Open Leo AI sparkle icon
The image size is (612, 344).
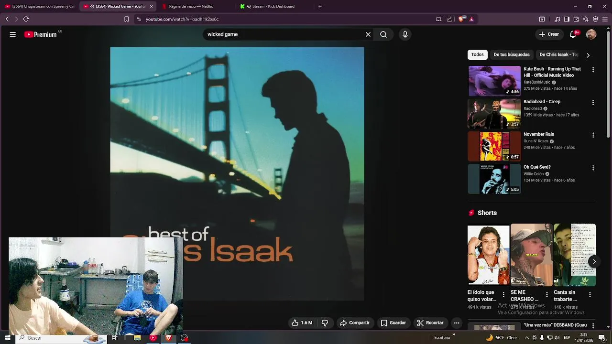[x=586, y=19]
